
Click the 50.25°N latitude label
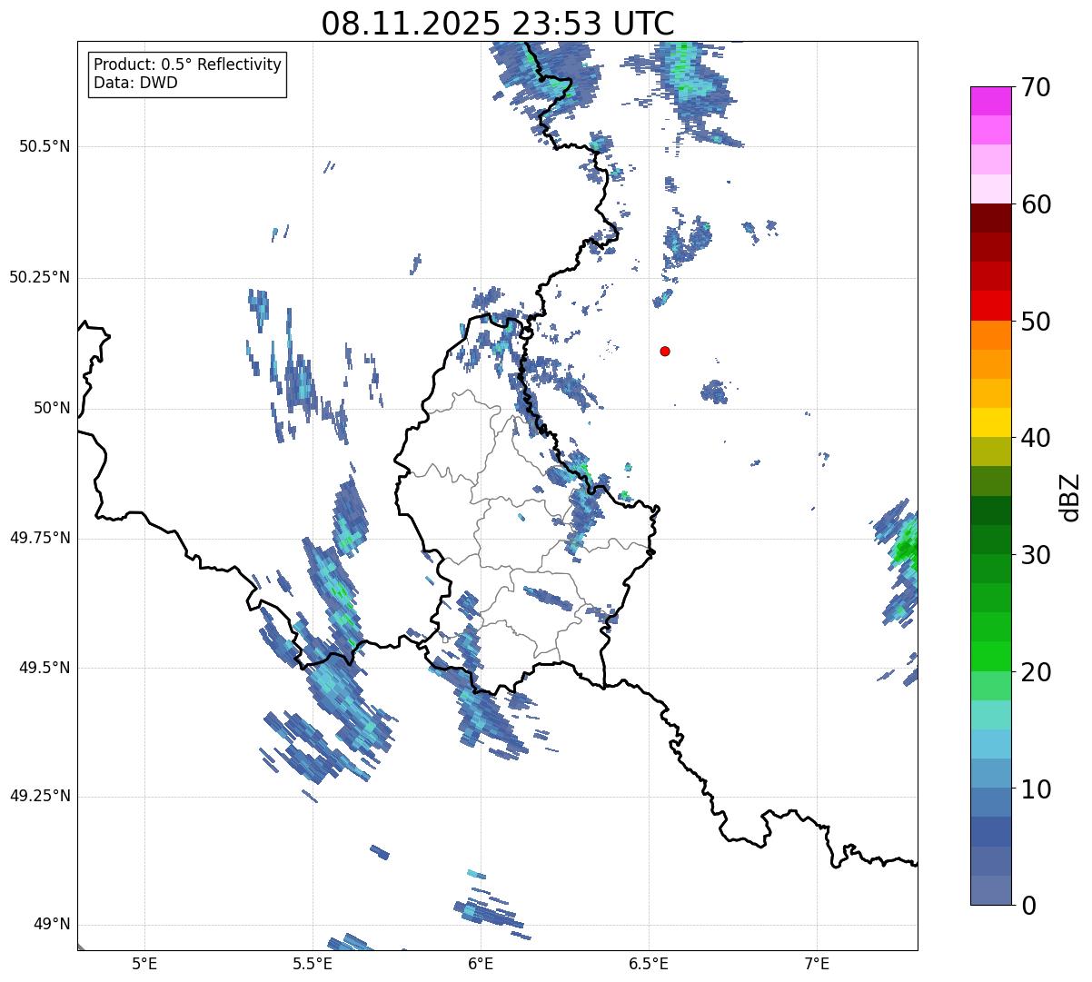click(39, 277)
